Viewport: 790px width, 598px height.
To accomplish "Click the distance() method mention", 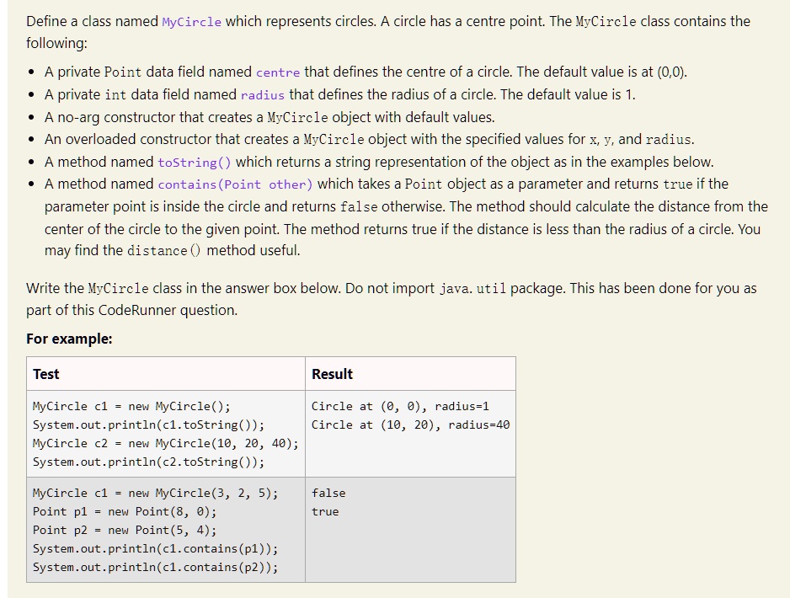I will 163,251.
